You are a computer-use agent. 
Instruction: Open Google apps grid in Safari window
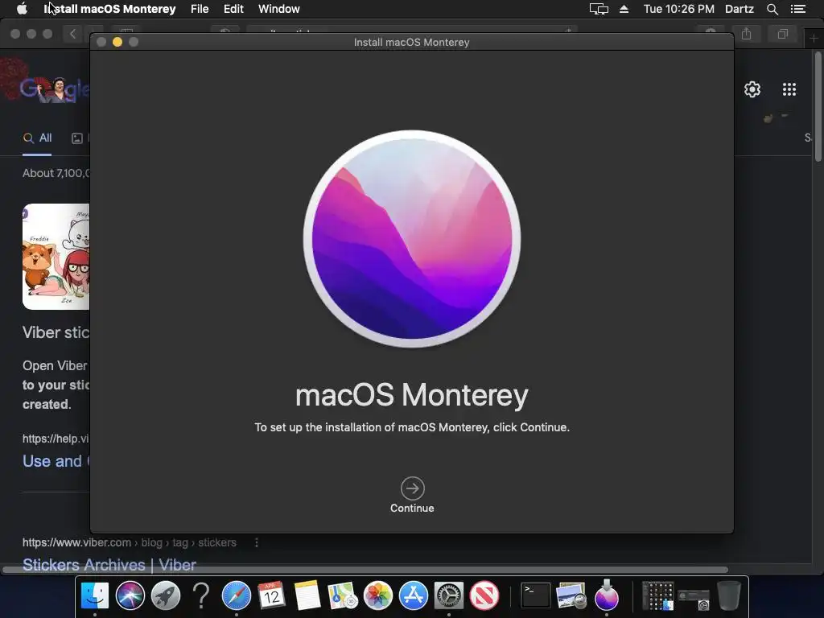[789, 89]
